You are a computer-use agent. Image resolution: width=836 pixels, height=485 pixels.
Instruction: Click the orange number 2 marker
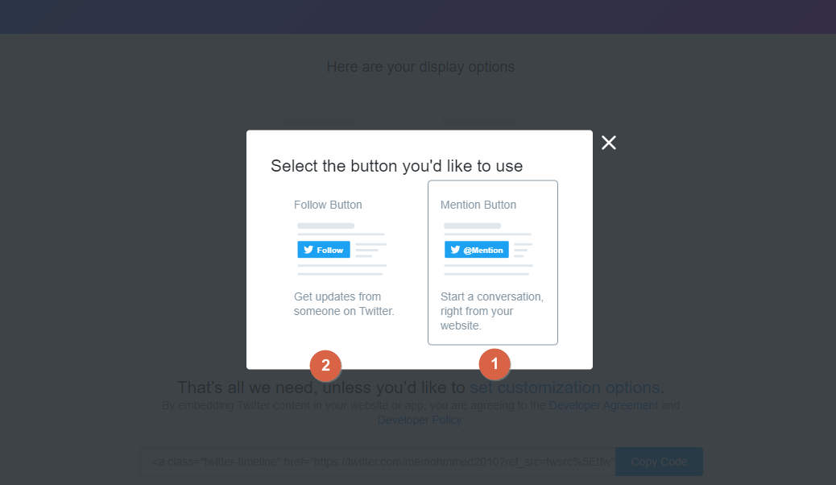click(x=325, y=366)
